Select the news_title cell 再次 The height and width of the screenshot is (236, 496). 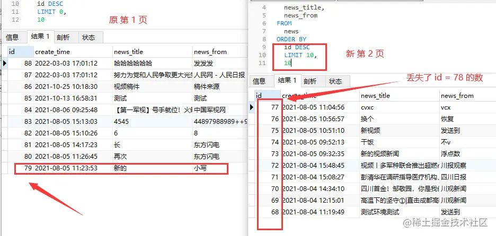tap(153, 157)
